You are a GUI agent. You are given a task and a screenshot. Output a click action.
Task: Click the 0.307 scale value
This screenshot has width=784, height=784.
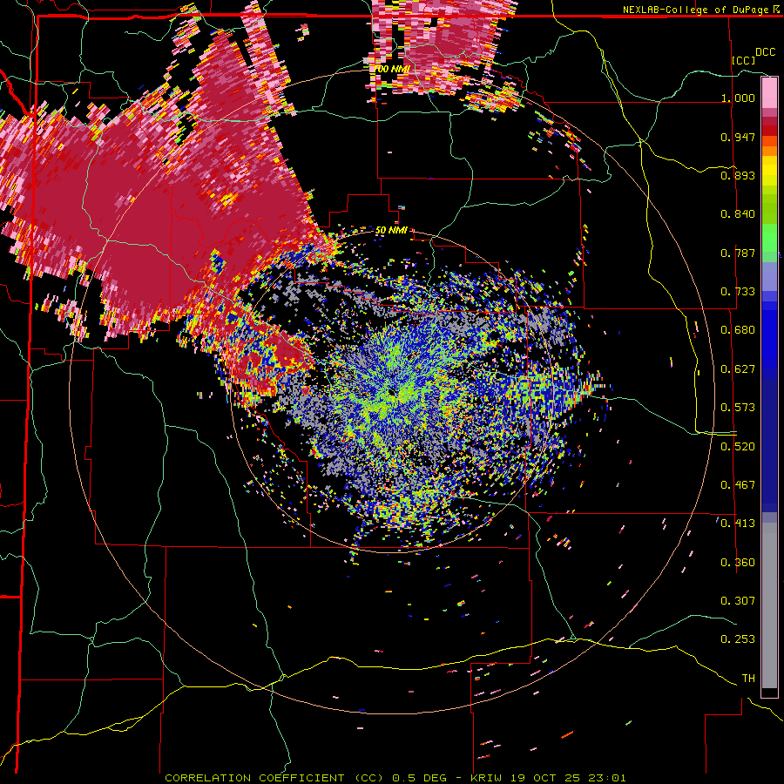(x=738, y=601)
